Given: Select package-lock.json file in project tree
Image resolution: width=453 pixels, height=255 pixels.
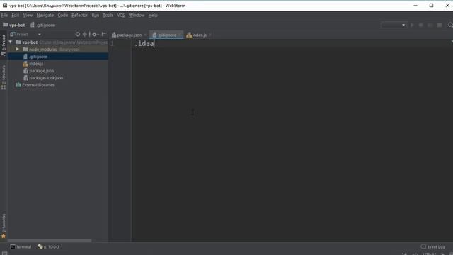Looking at the screenshot, I should point(58,78).
